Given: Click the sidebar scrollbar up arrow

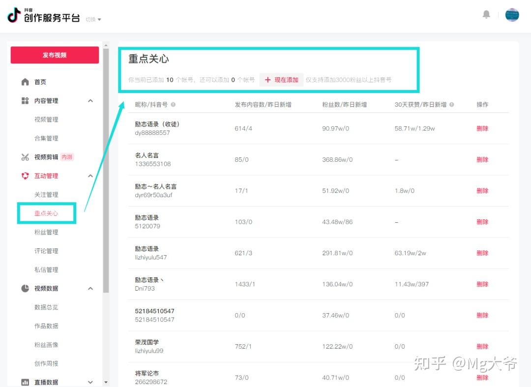Looking at the screenshot, I should click(106, 45).
